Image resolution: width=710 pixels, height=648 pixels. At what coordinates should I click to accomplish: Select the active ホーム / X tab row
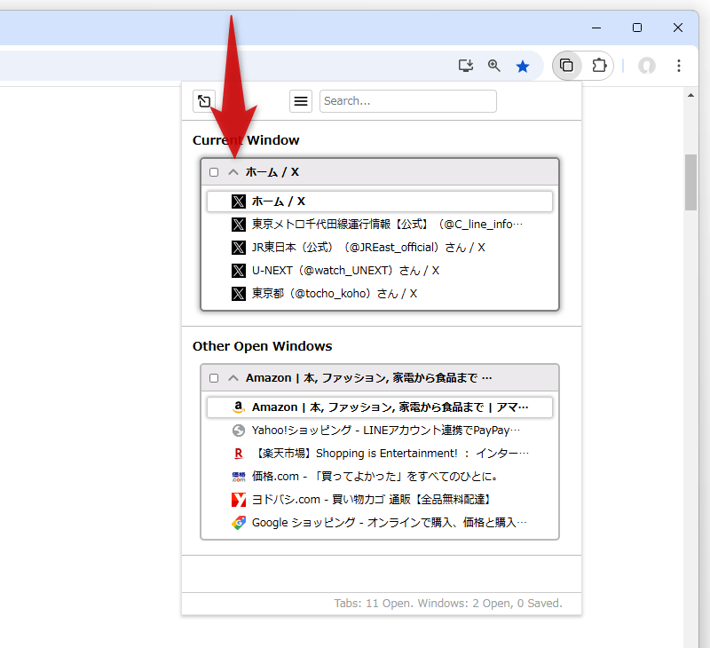click(380, 202)
